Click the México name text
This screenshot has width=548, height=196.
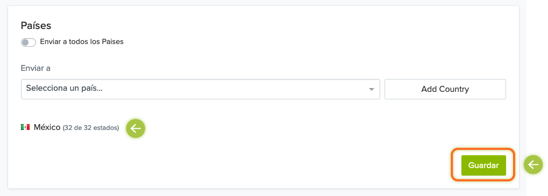47,127
